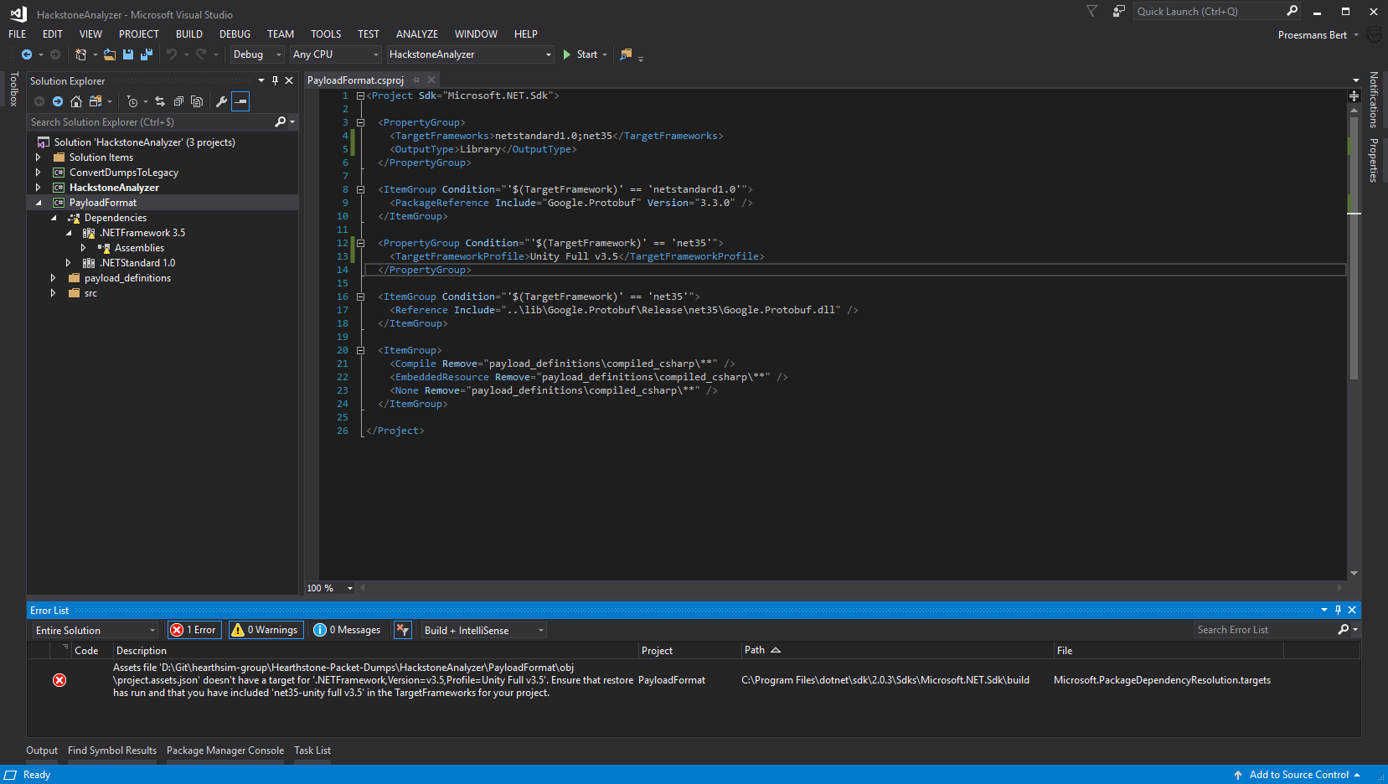Click the New Project toolbar icon

(80, 54)
